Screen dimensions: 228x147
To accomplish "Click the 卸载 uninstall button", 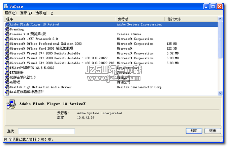I will (194, 131).
